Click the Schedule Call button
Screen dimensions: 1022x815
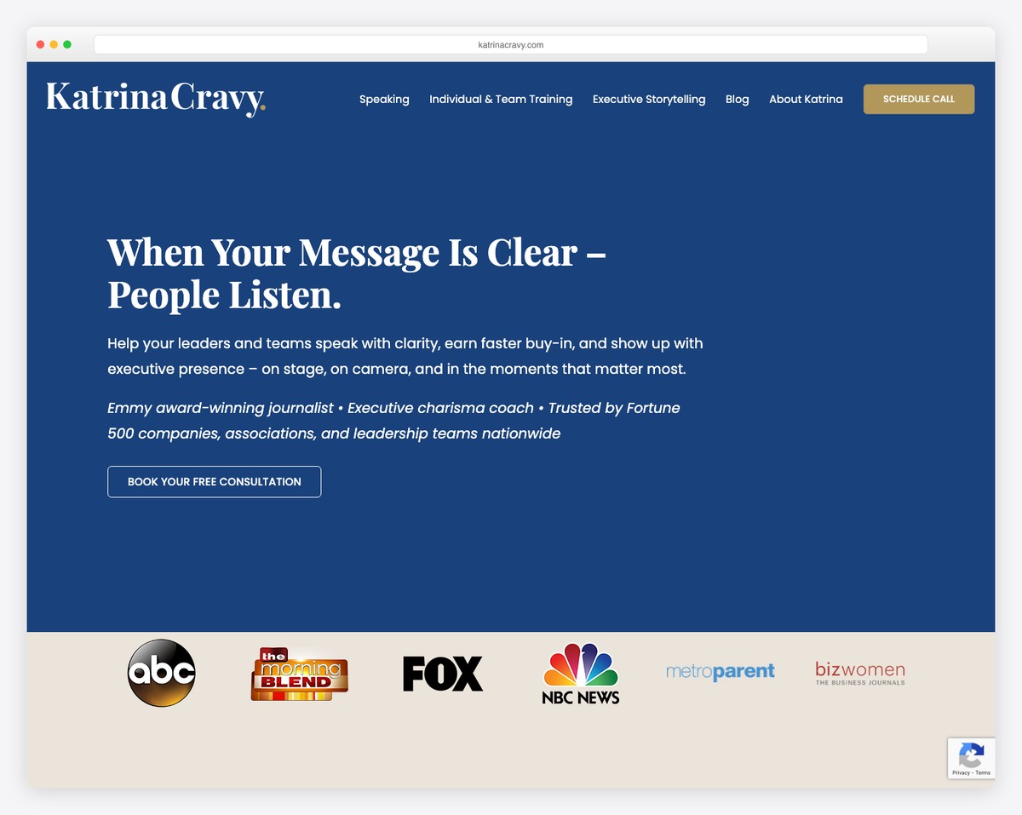click(x=919, y=99)
